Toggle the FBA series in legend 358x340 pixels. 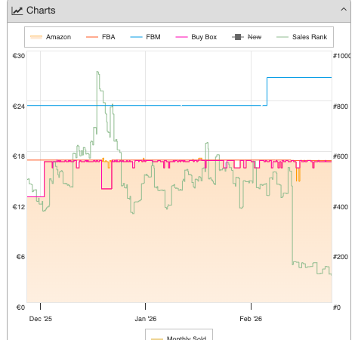(100, 37)
